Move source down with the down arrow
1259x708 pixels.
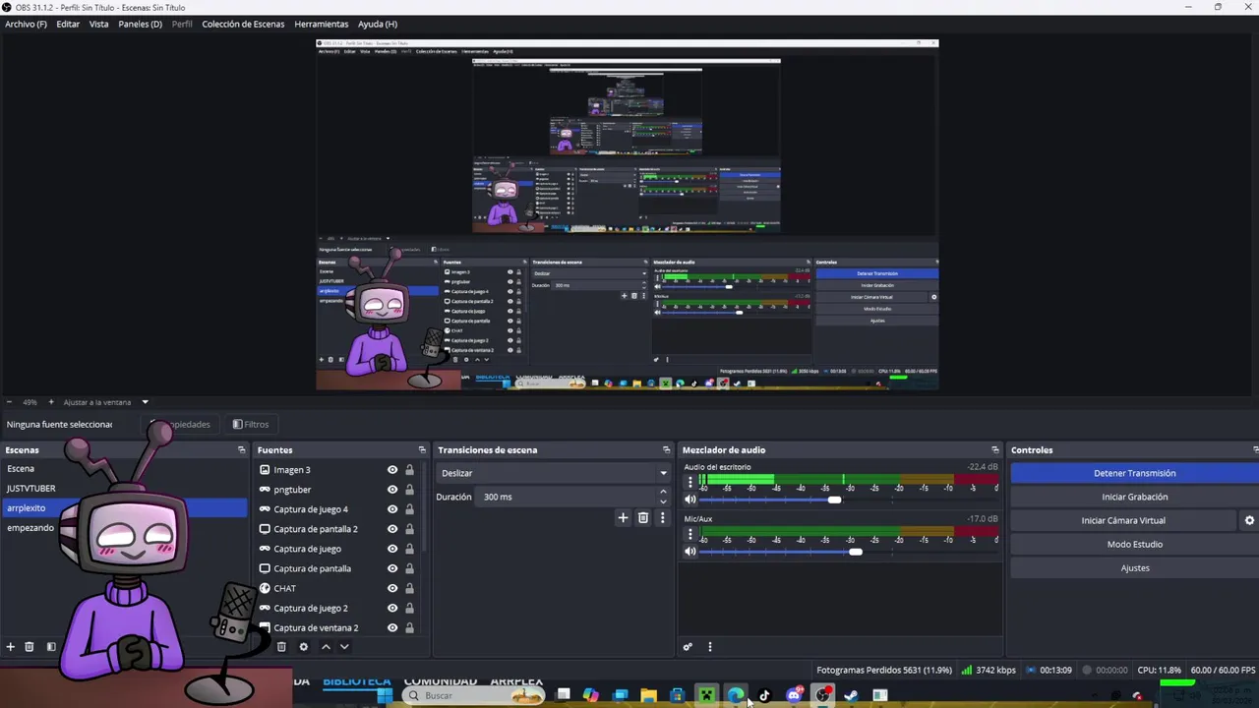pos(344,647)
